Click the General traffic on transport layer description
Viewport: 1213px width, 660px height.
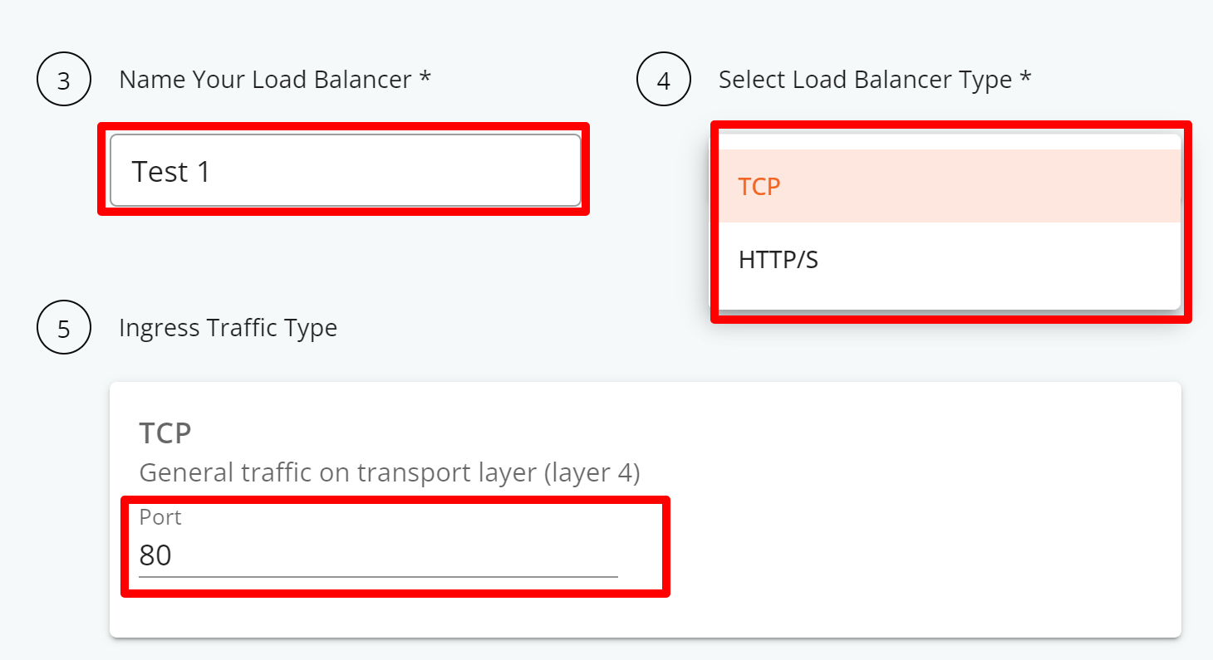390,472
